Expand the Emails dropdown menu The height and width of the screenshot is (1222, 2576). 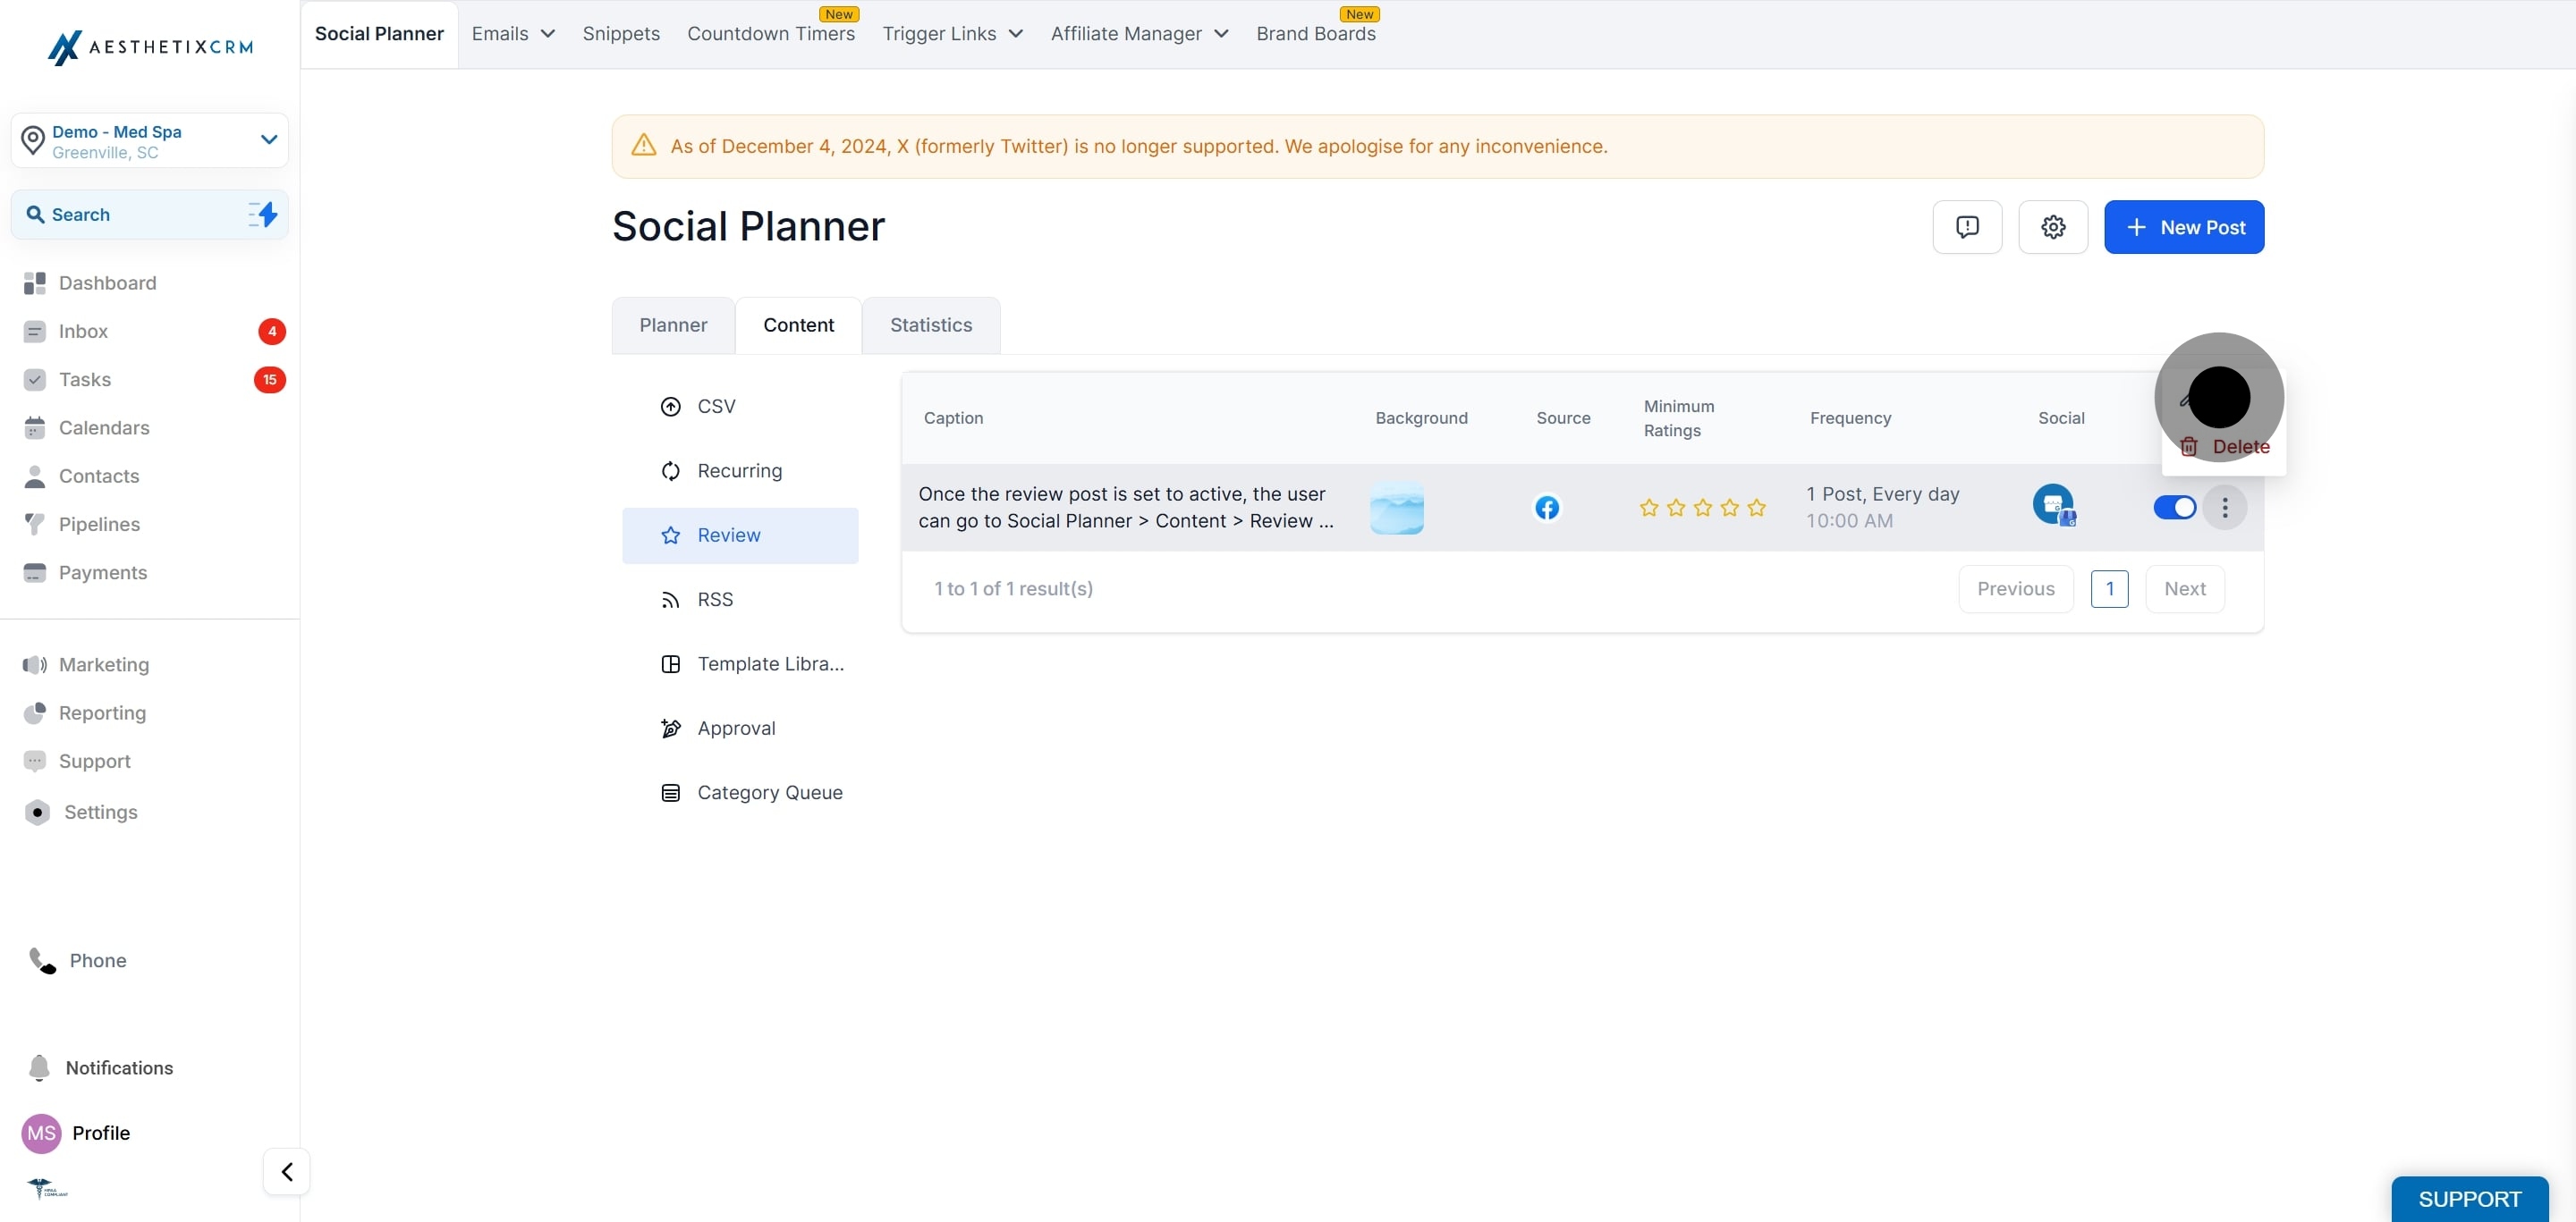pyautogui.click(x=513, y=34)
